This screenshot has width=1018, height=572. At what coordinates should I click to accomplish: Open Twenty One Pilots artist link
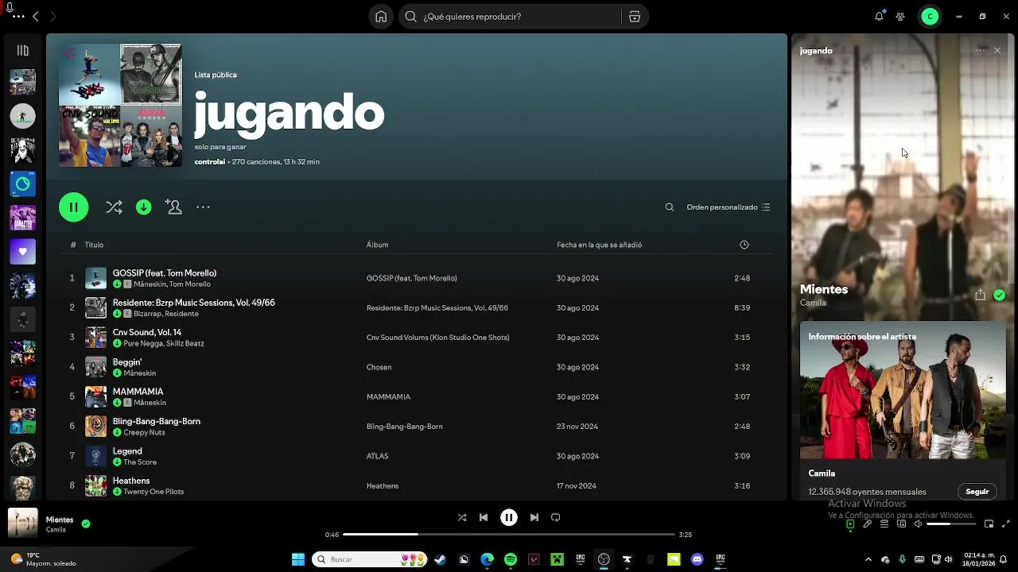click(x=153, y=492)
